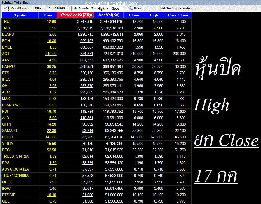Select the PPS symbol
Screen dimensions: 261x204
pyautogui.click(x=6, y=163)
